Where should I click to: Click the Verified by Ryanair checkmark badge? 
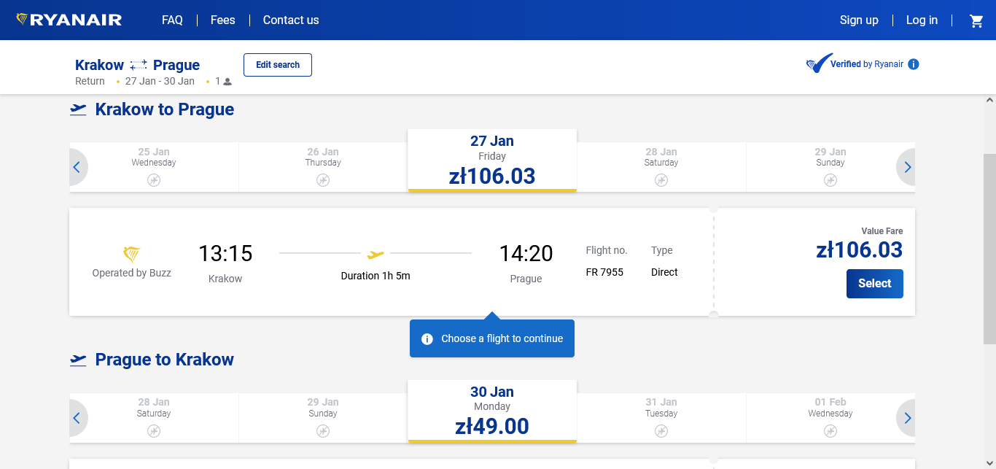tap(819, 63)
